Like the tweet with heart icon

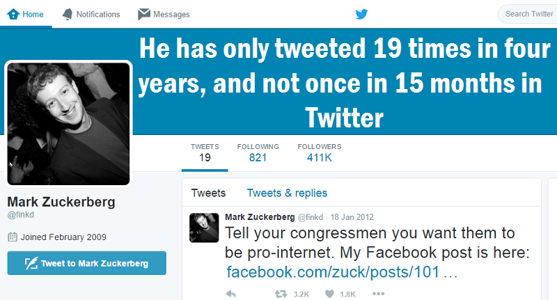(329, 294)
